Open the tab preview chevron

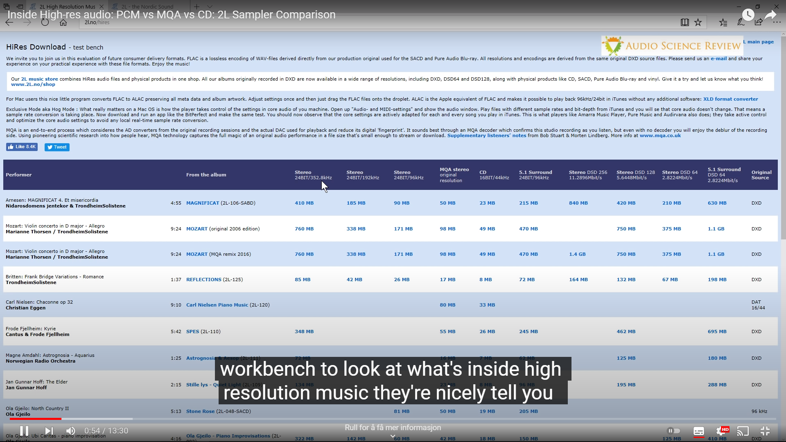pos(210,7)
